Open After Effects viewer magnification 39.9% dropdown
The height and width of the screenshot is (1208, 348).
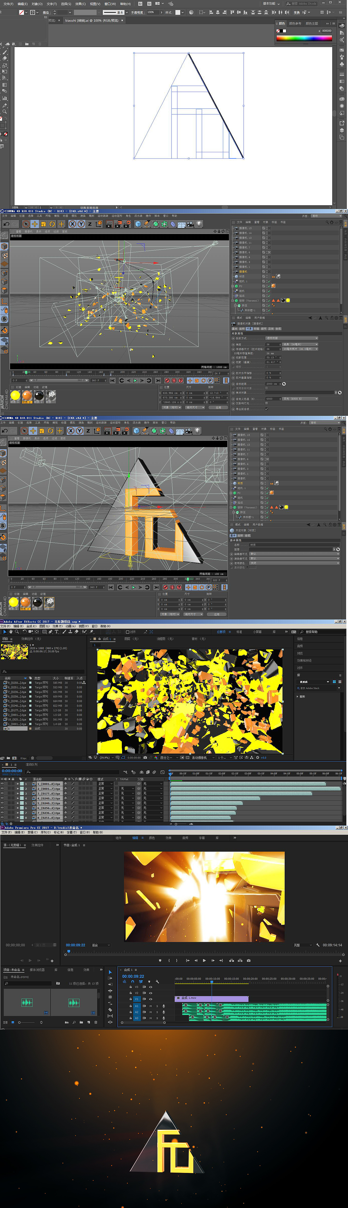pos(107,757)
